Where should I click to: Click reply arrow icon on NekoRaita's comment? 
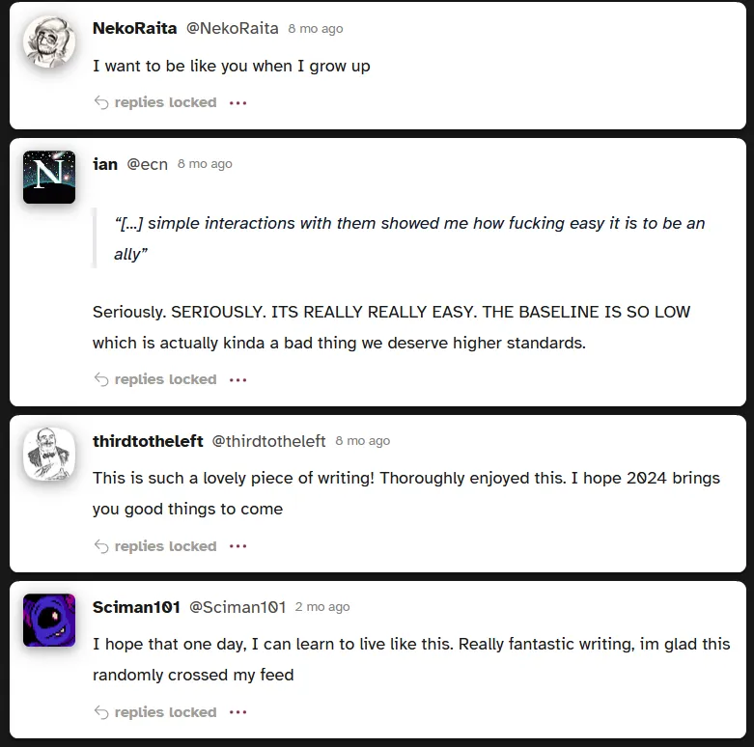pyautogui.click(x=101, y=102)
